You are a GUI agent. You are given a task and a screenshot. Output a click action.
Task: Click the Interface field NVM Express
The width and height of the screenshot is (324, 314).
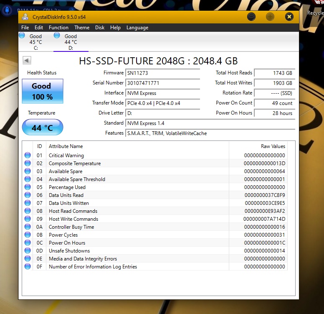(x=162, y=93)
